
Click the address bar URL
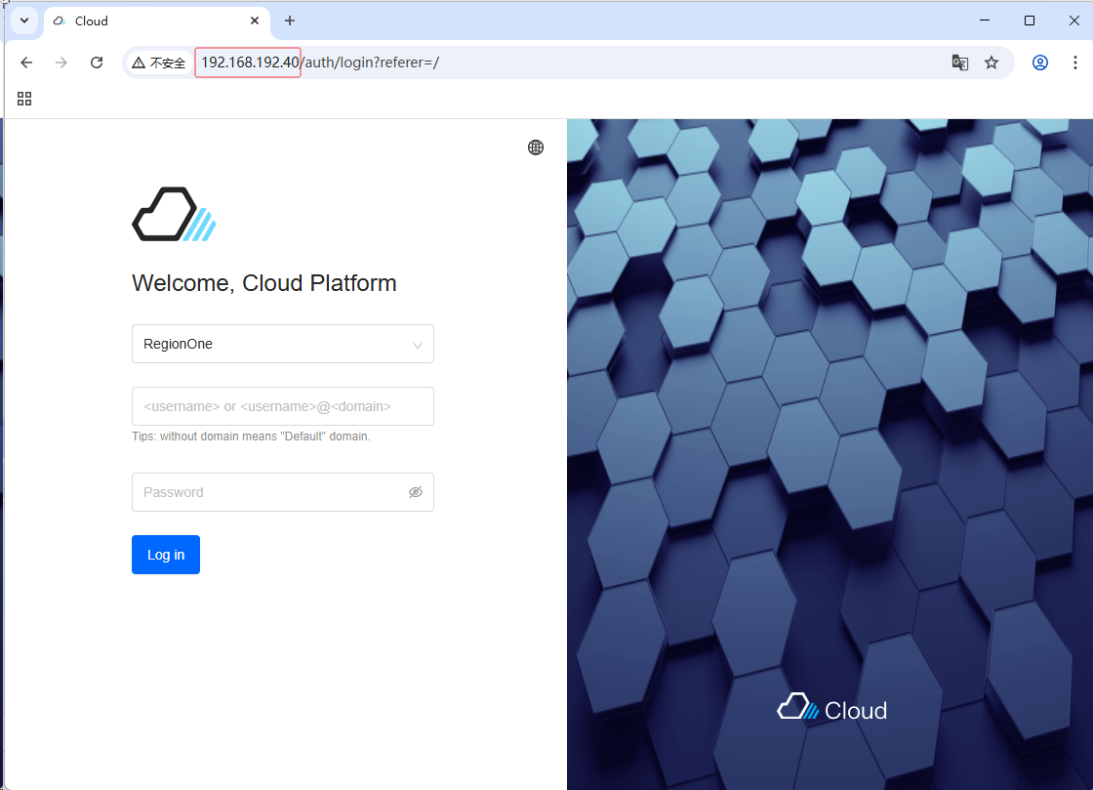(x=320, y=62)
